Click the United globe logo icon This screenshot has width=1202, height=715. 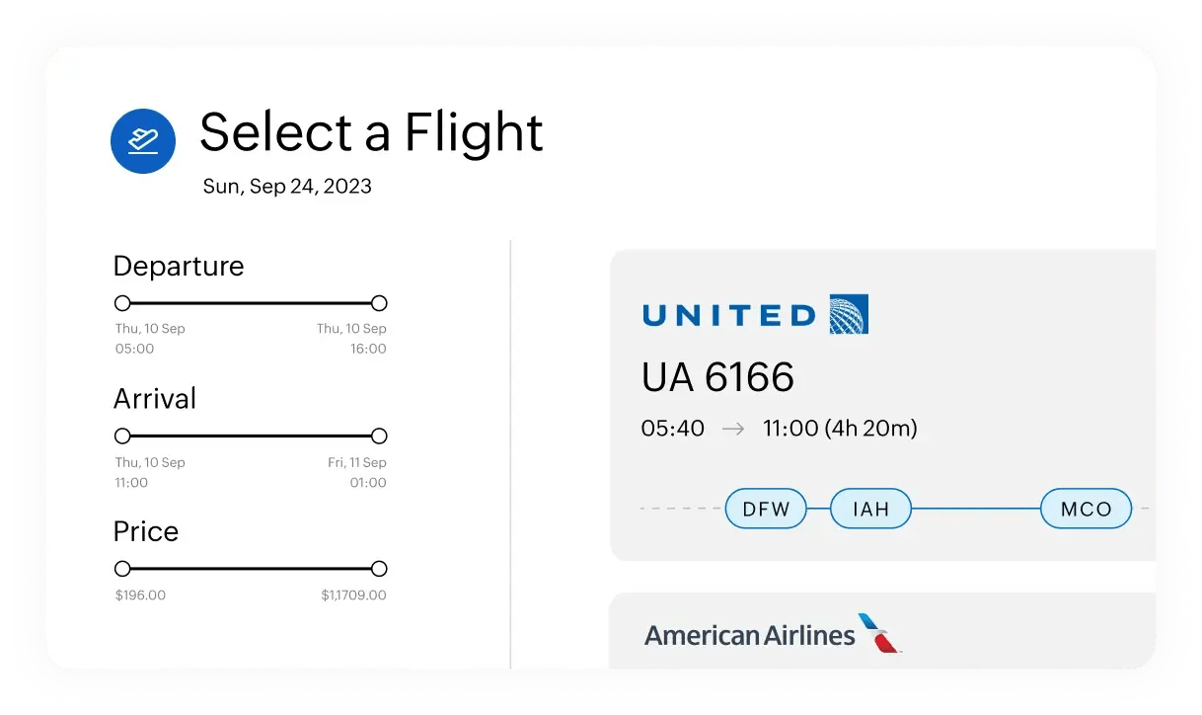849,315
